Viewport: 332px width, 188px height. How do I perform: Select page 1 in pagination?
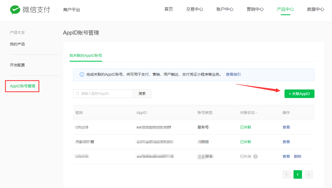tap(297, 174)
